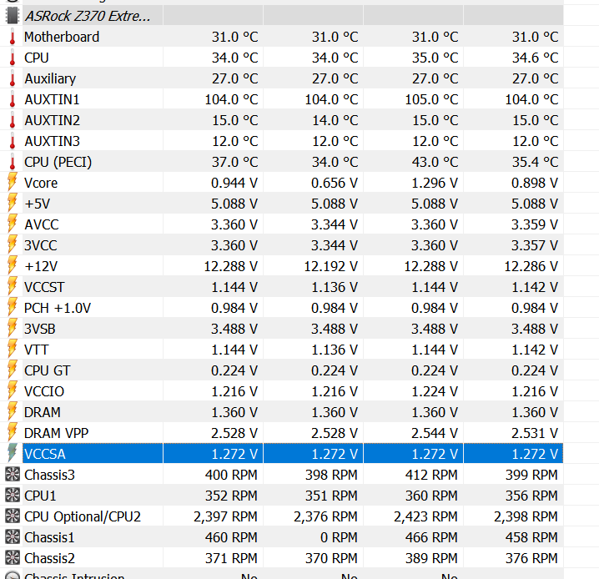Click the lightning bolt icon beside 3VSB
Image resolution: width=599 pixels, height=579 pixels.
click(13, 328)
